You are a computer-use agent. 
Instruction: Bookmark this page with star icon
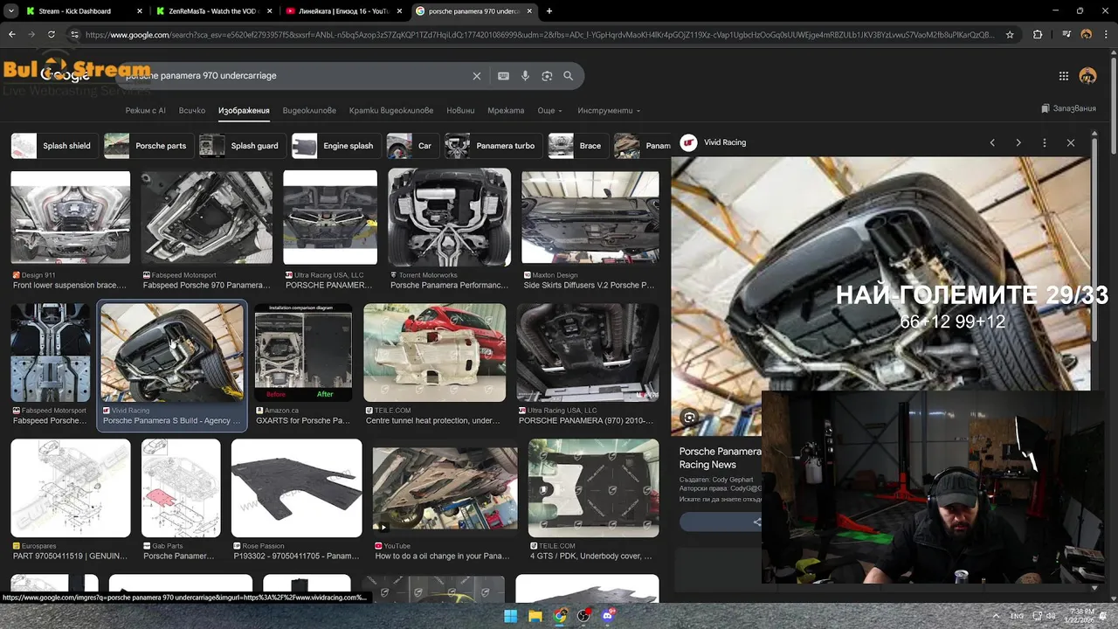tap(1010, 35)
